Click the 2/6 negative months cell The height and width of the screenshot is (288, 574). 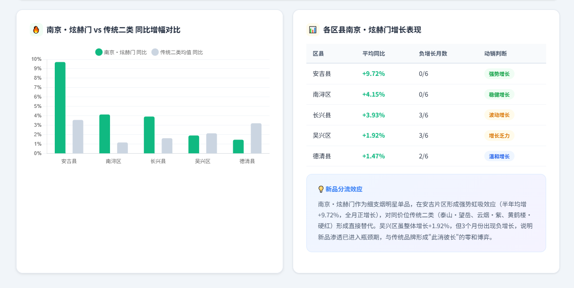click(x=423, y=156)
